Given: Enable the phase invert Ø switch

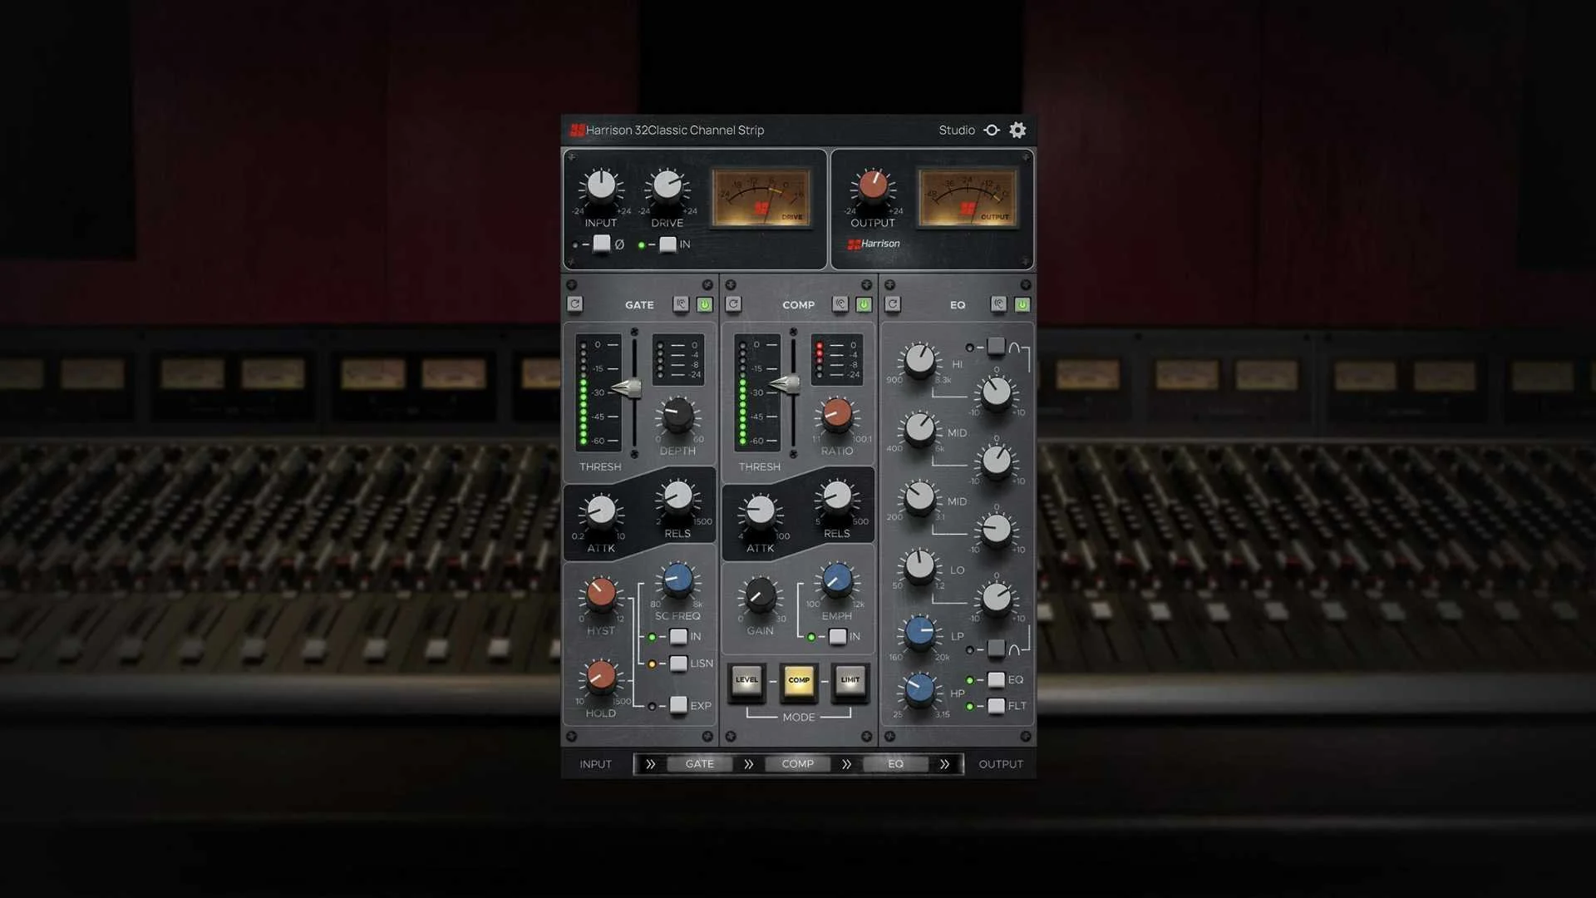Looking at the screenshot, I should [x=601, y=244].
